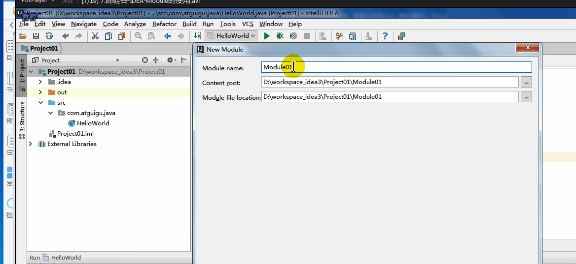This screenshot has height=264, width=576.
Task: Click the Content root path field
Action: pyautogui.click(x=390, y=82)
